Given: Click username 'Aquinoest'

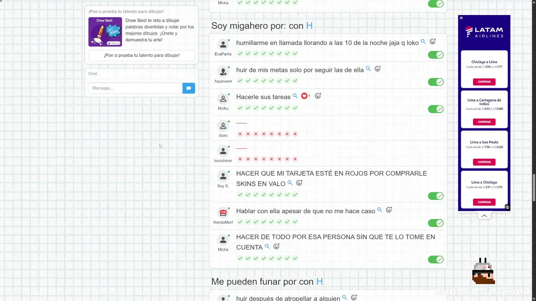Looking at the screenshot, I should 223,81.
